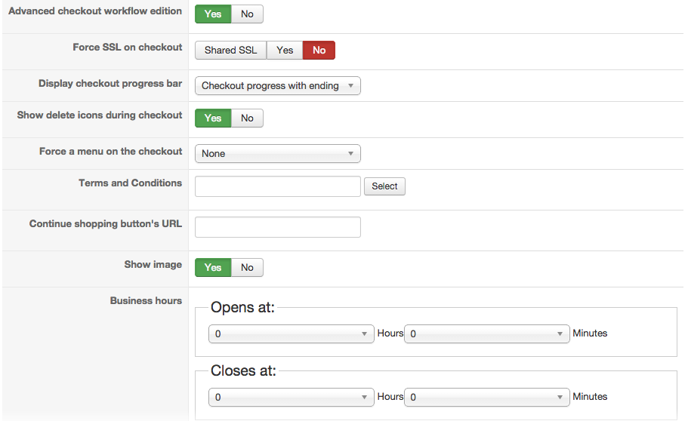Open the Opens at Hours dropdown
Image resolution: width=688 pixels, height=421 pixels.
[x=291, y=333]
